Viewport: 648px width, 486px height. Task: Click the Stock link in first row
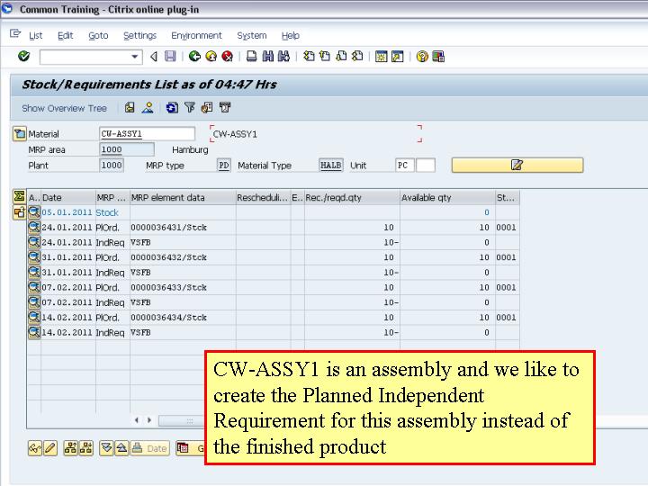coord(107,212)
